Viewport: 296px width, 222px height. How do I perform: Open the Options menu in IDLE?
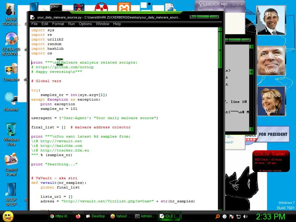[x=85, y=24]
